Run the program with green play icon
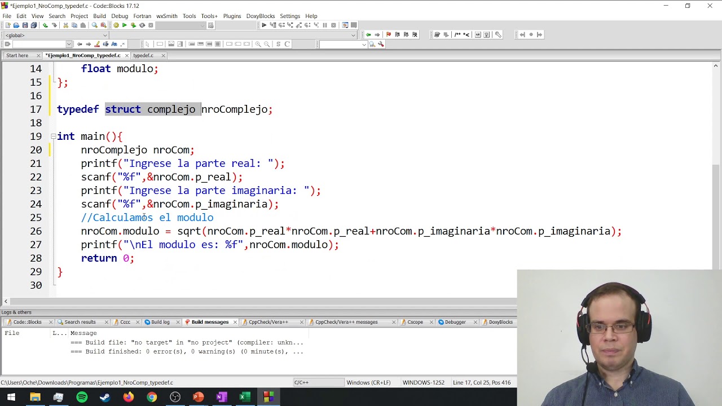The image size is (722, 406). 124,25
